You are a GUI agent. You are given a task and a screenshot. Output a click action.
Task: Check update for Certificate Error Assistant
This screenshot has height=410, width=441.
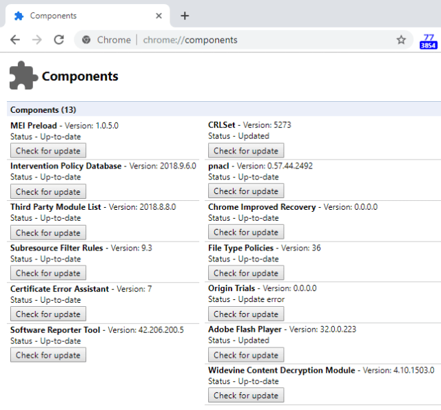pos(48,314)
